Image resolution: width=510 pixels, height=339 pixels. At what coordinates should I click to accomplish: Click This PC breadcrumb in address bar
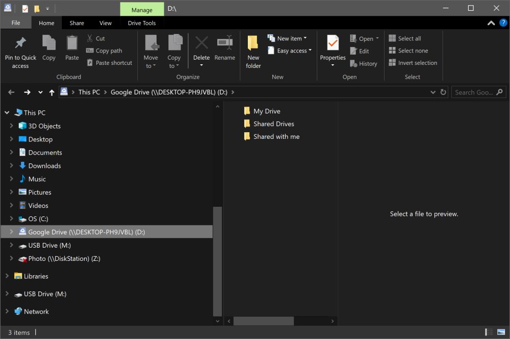(x=89, y=92)
